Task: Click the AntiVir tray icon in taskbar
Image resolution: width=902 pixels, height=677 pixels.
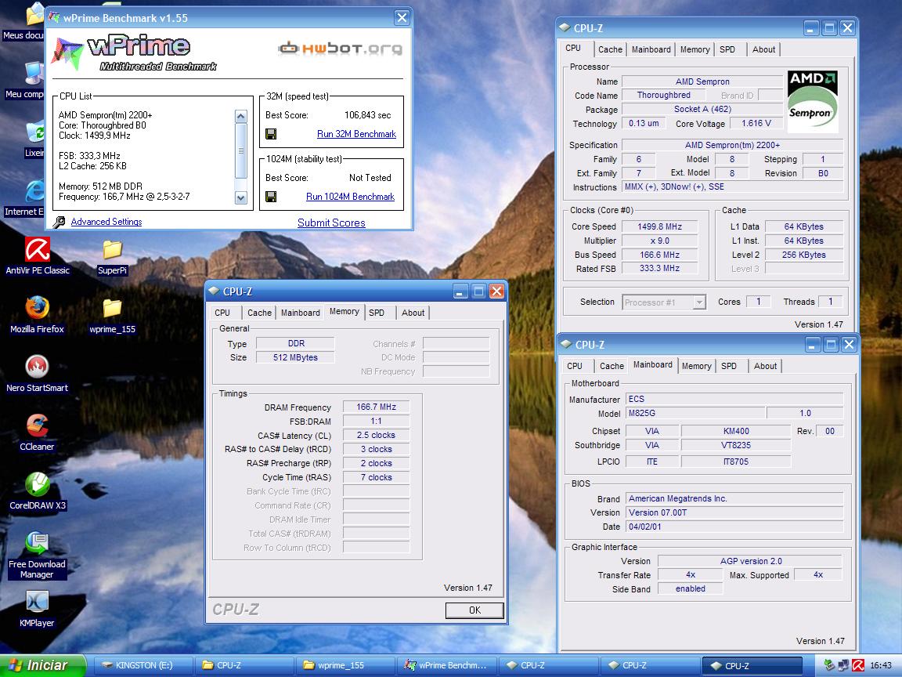Action: pos(858,665)
